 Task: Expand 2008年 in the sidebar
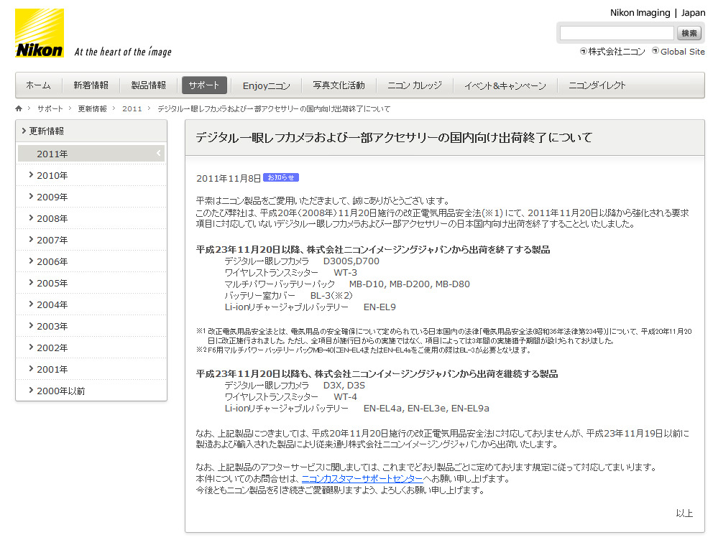(91, 218)
